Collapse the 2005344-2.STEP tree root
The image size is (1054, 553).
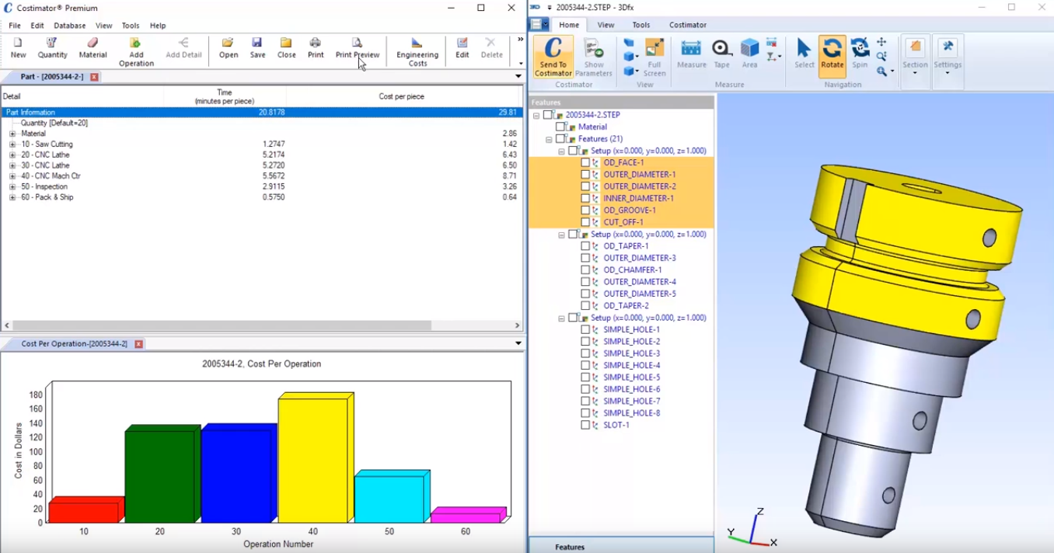pyautogui.click(x=536, y=115)
